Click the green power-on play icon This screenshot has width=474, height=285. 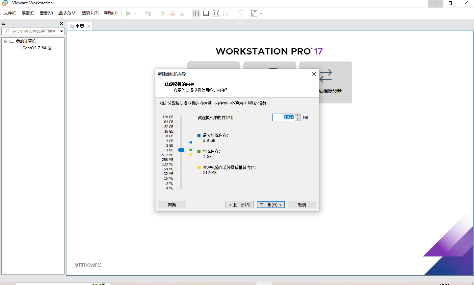tap(129, 13)
